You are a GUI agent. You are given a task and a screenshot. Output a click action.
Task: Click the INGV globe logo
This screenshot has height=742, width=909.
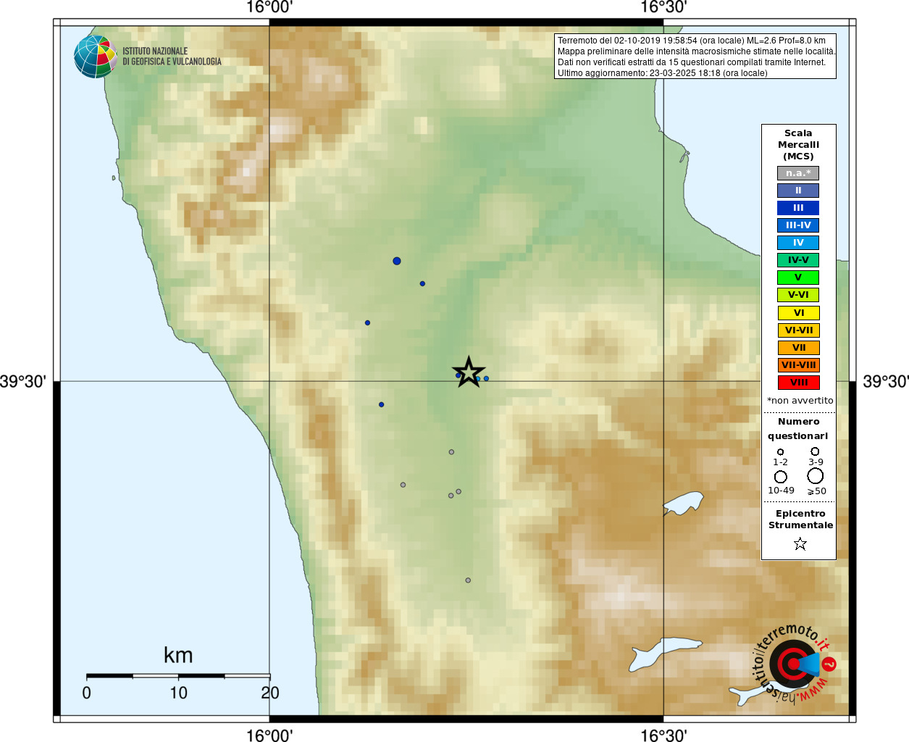pos(96,57)
